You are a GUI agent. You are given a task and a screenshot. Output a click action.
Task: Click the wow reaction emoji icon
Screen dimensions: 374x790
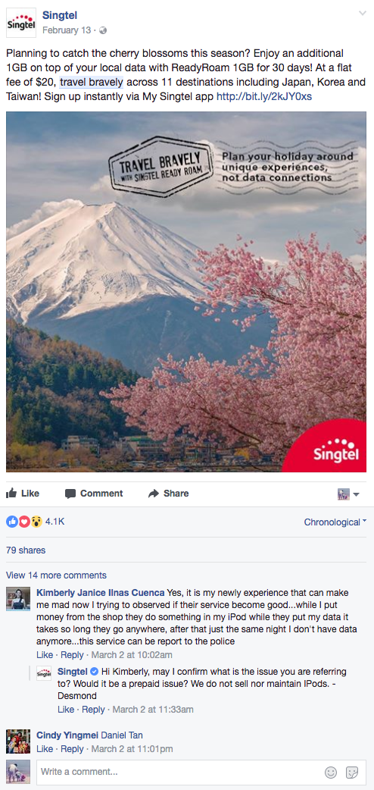click(x=36, y=522)
